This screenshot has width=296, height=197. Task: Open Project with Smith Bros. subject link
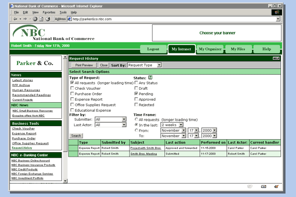(145, 148)
